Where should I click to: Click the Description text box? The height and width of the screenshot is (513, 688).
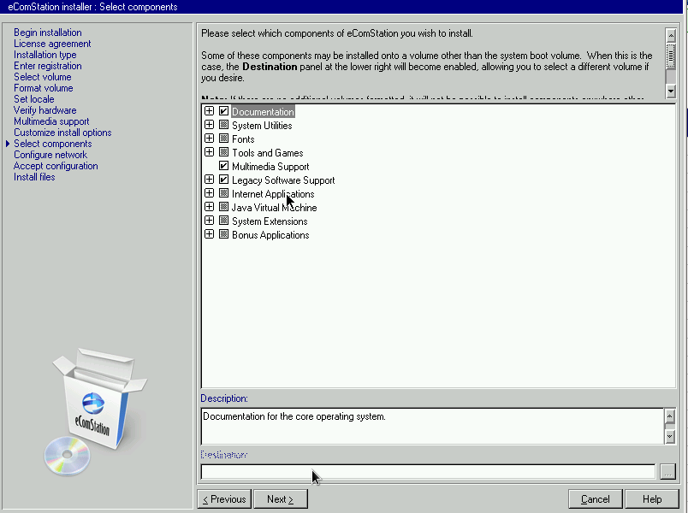point(433,426)
